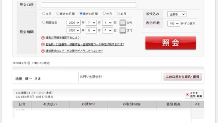Click メモを追加・編集 button
Screen dimensions: 218x123
[x=194, y=95]
